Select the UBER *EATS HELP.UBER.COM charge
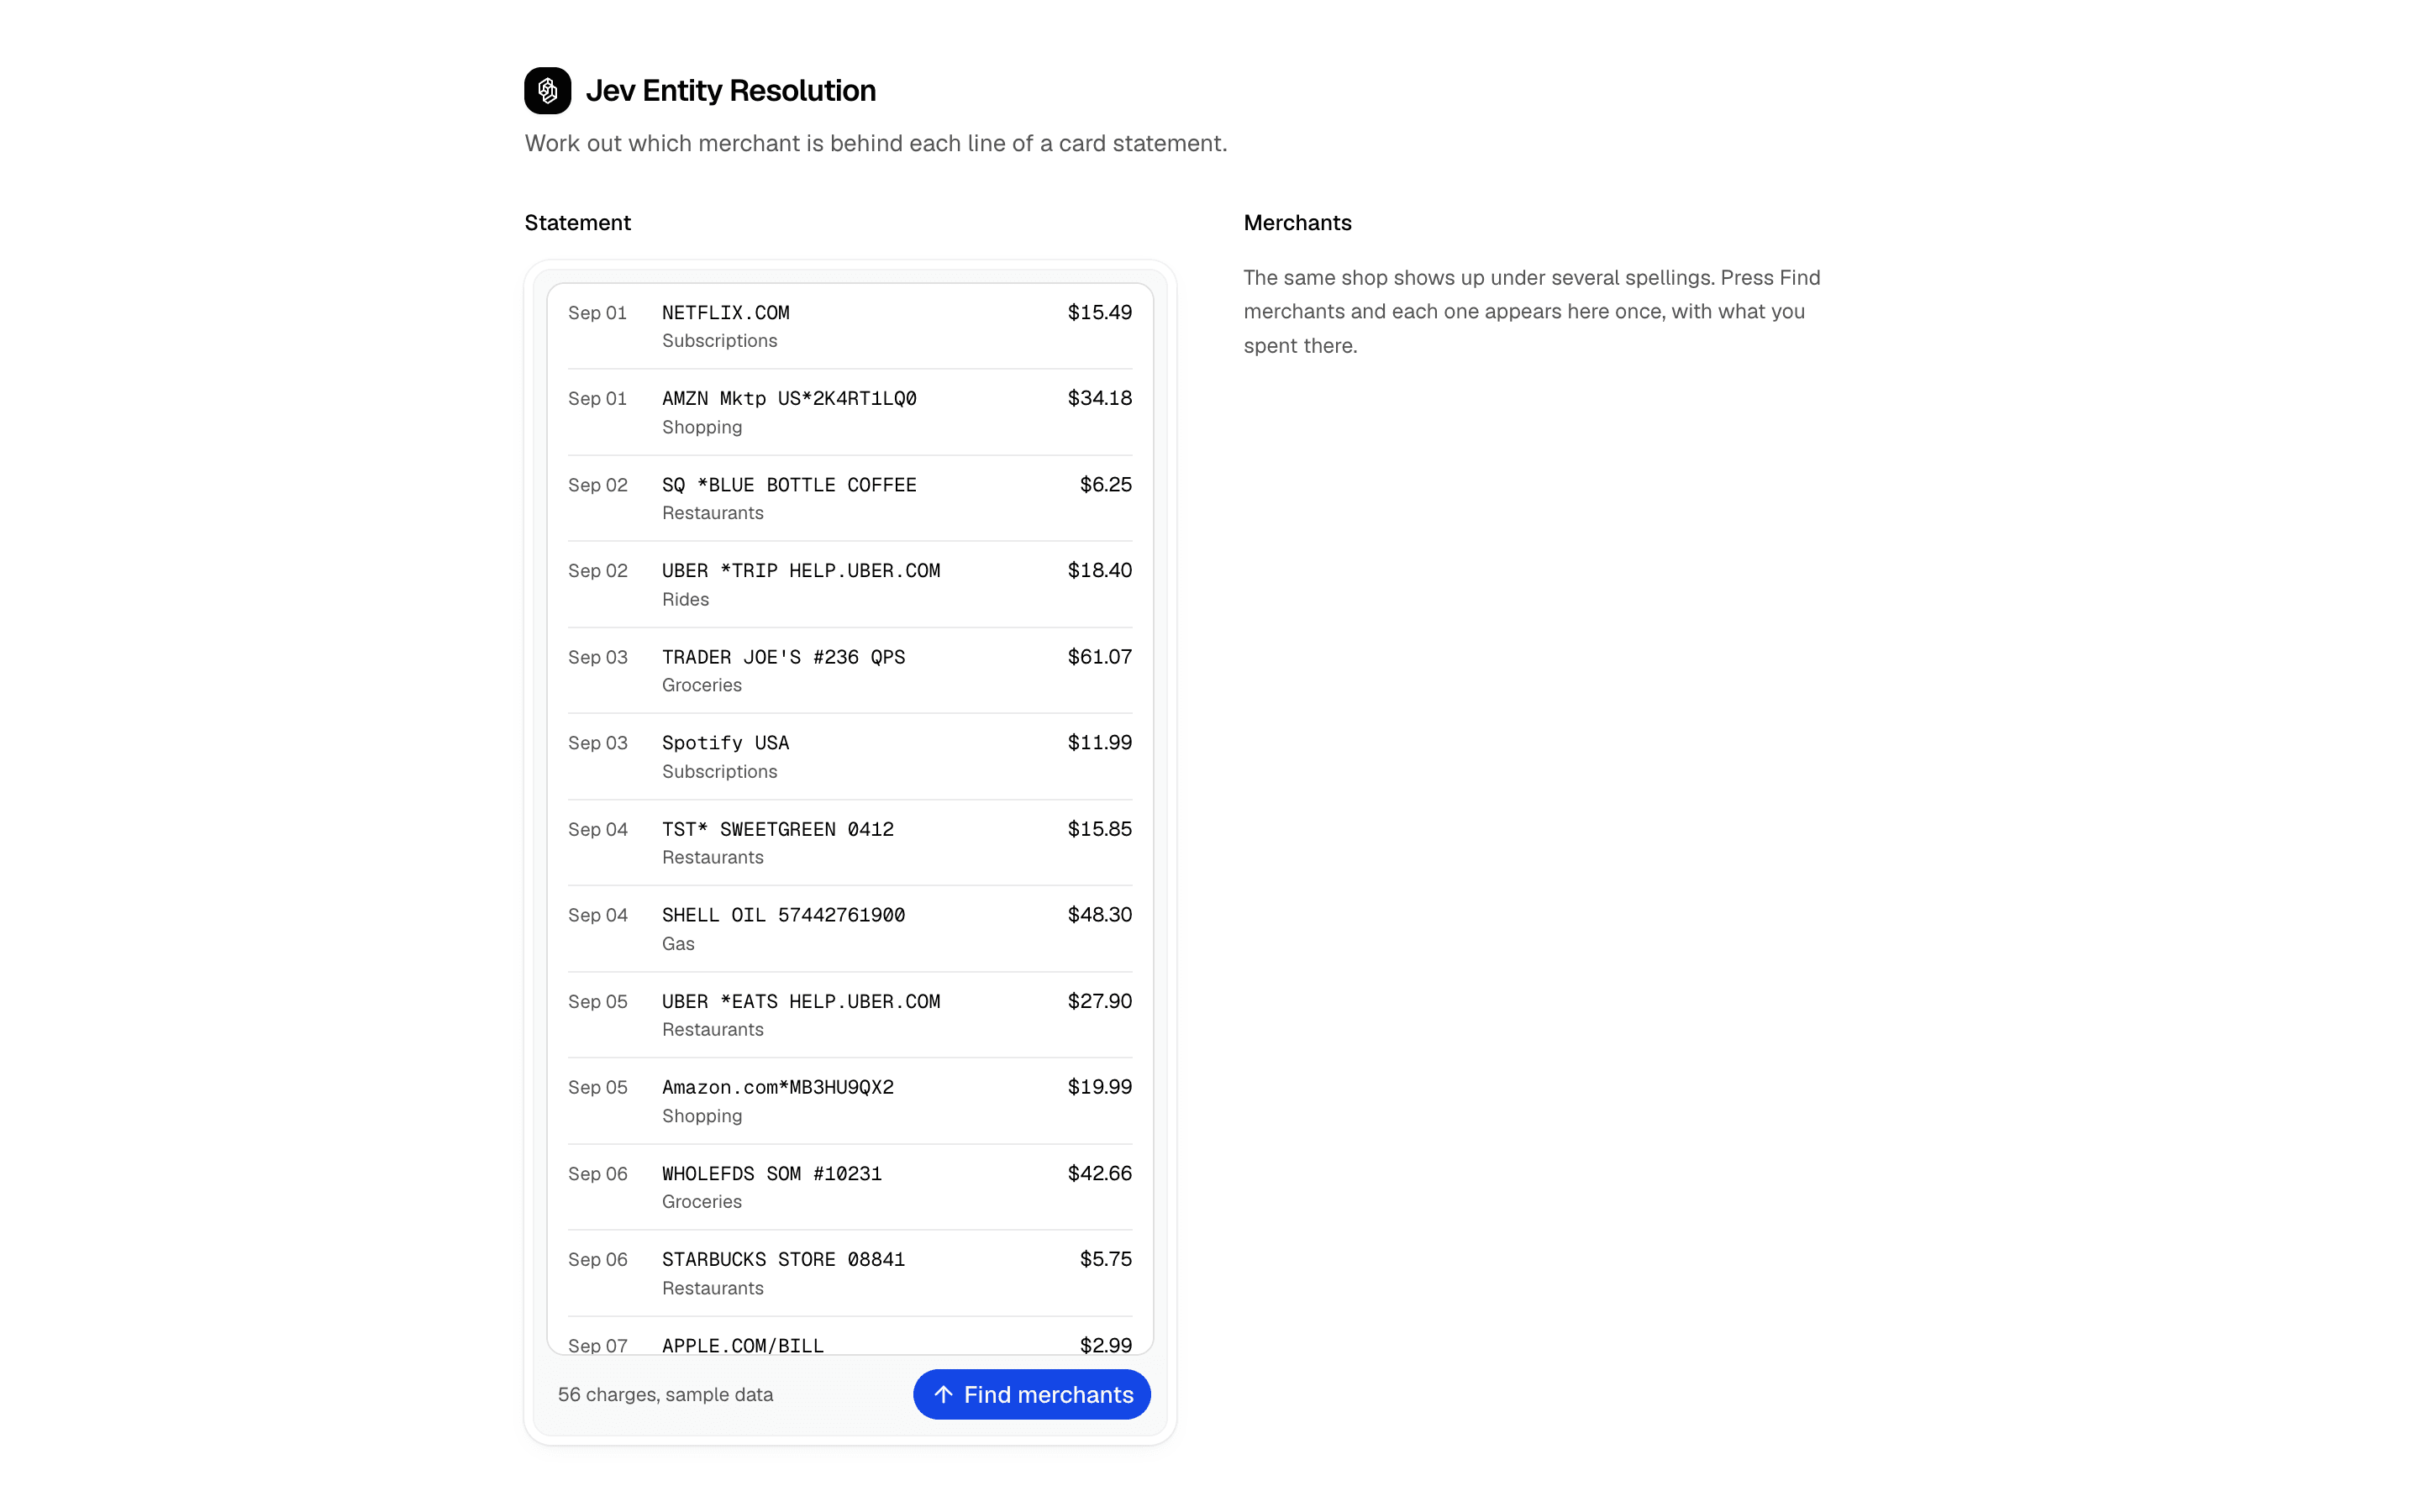This screenshot has width=2420, height=1512. (850, 1014)
